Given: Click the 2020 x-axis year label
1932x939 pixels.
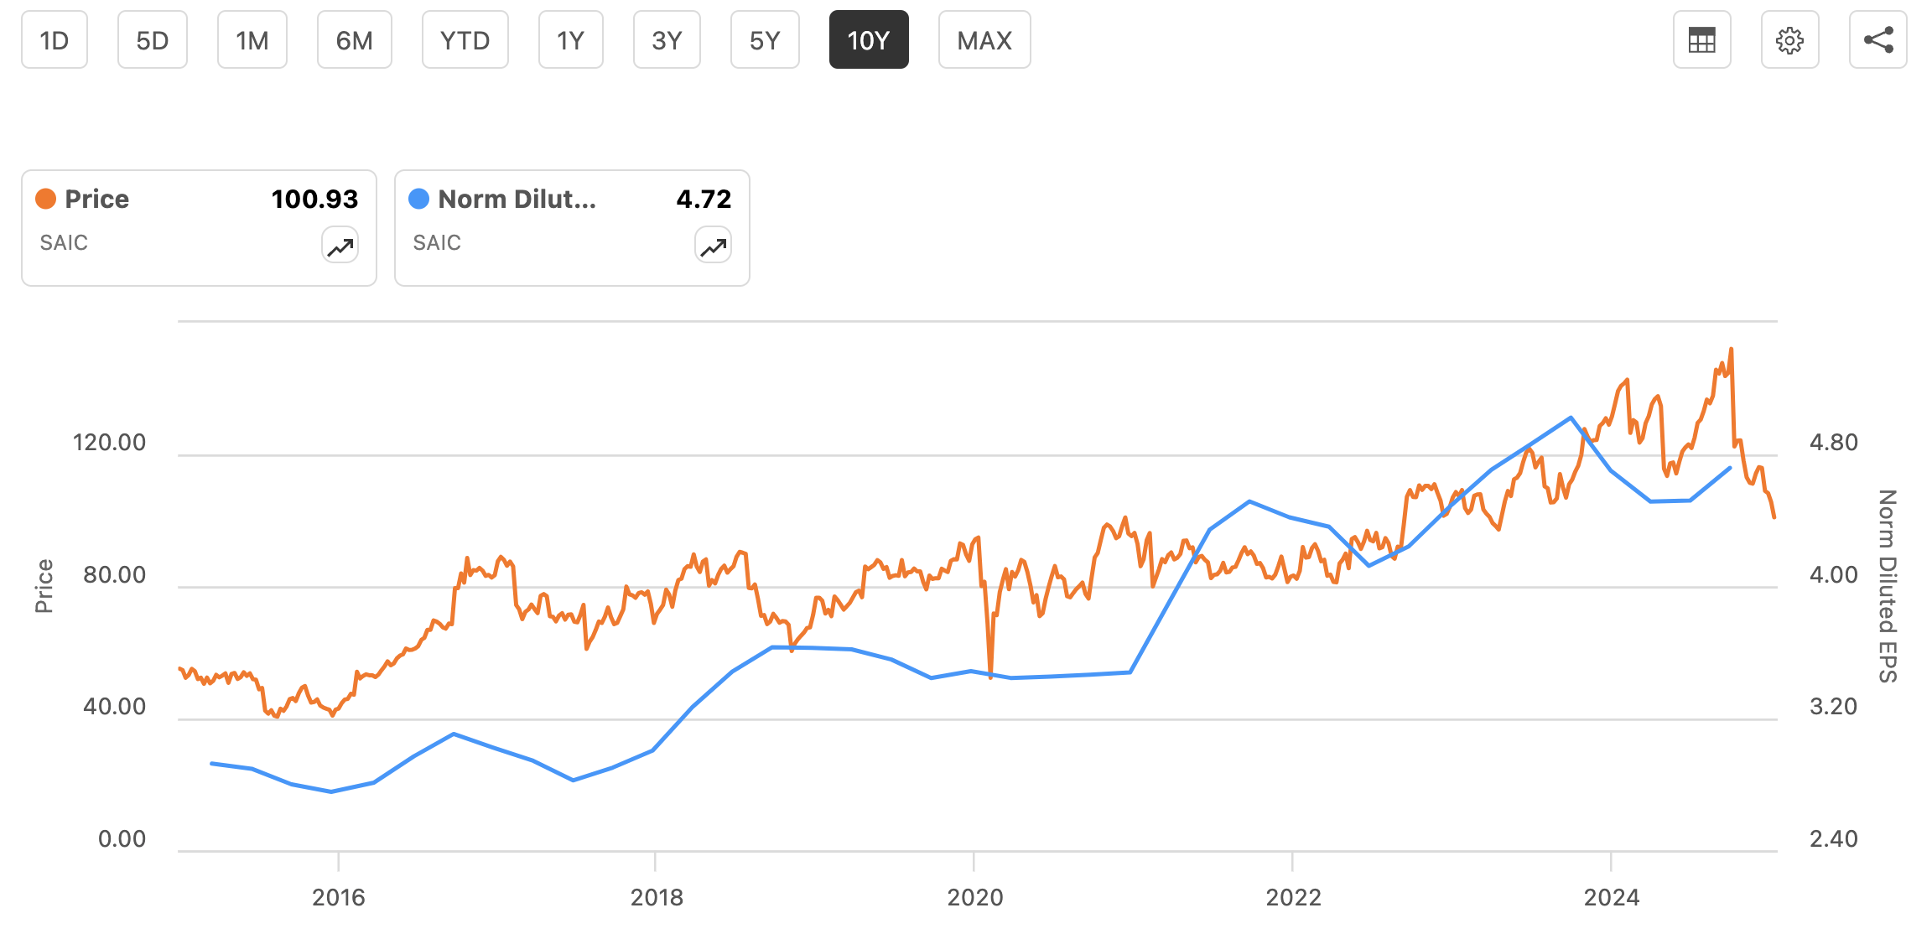Looking at the screenshot, I should coord(974,897).
